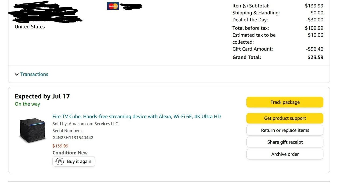Click the green On the way status
342x188 pixels.
pos(27,104)
